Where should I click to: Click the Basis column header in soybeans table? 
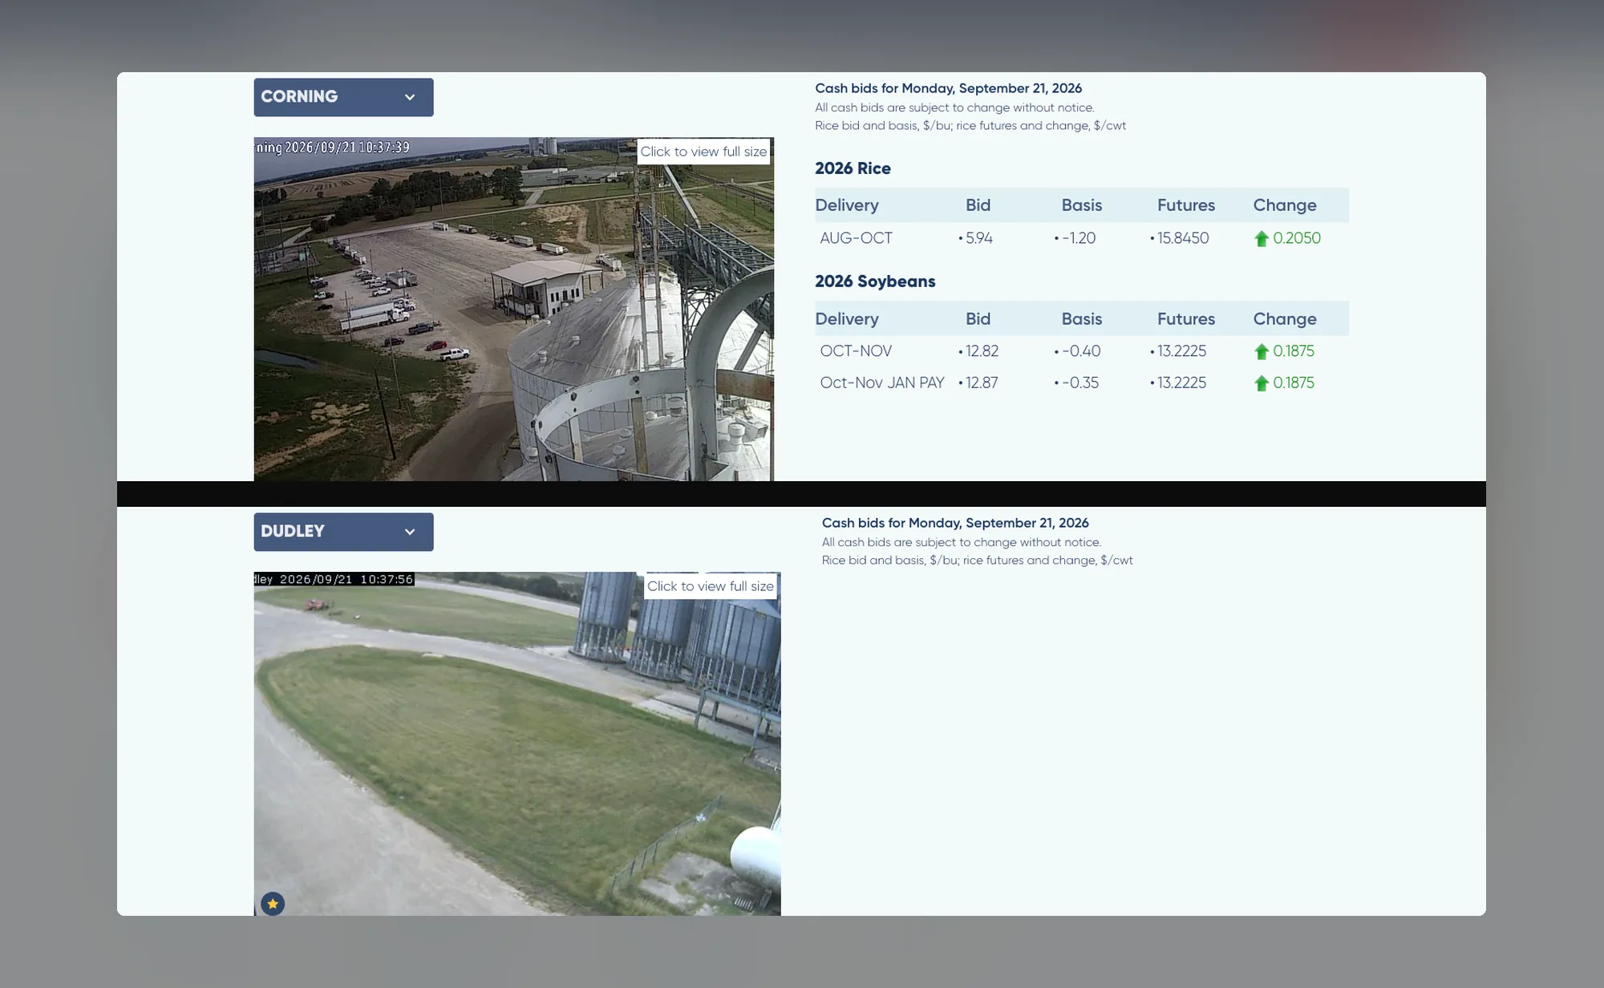pos(1082,319)
